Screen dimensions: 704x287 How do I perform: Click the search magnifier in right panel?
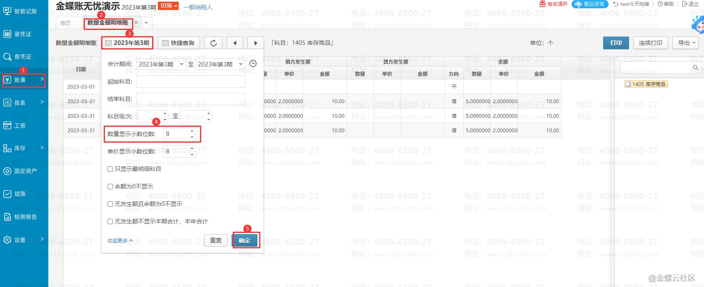coord(695,67)
